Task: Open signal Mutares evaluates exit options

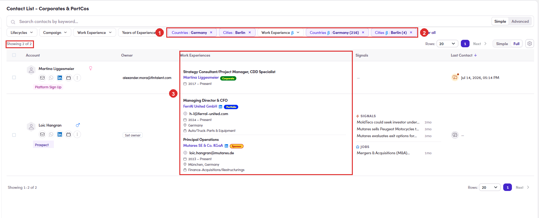Action: [387, 136]
